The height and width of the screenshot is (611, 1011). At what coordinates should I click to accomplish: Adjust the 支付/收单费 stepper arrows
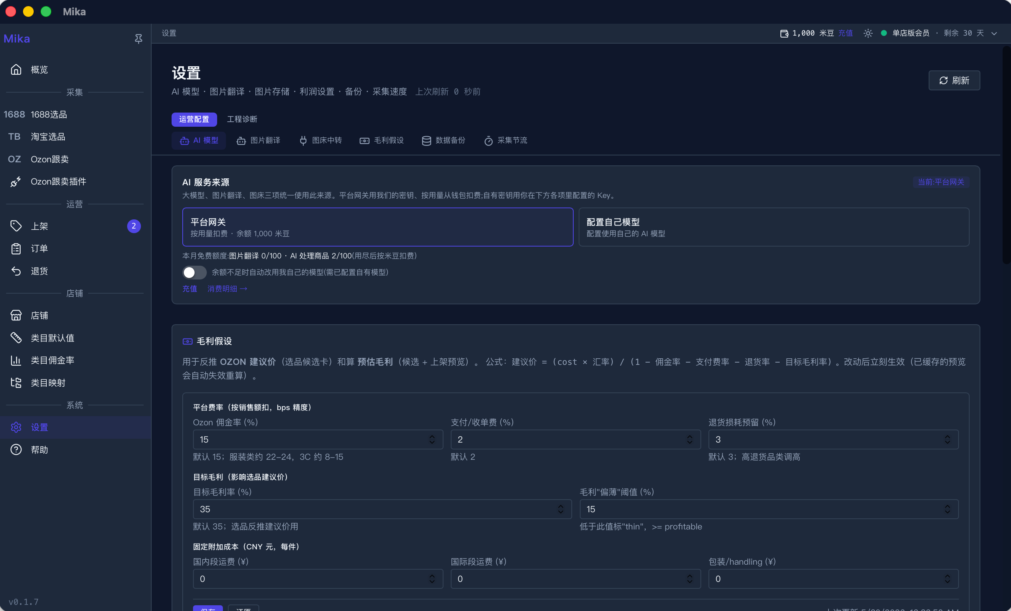(690, 439)
